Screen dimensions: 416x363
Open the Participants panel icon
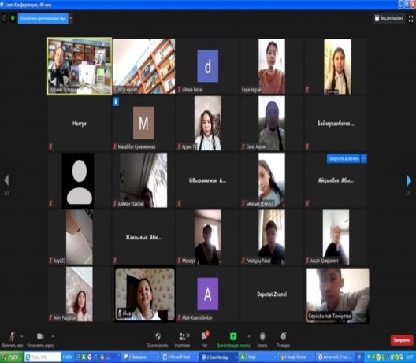(x=182, y=336)
